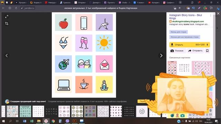Open File Explorer from the taskbar
The height and width of the screenshot is (124, 221).
tap(39, 121)
